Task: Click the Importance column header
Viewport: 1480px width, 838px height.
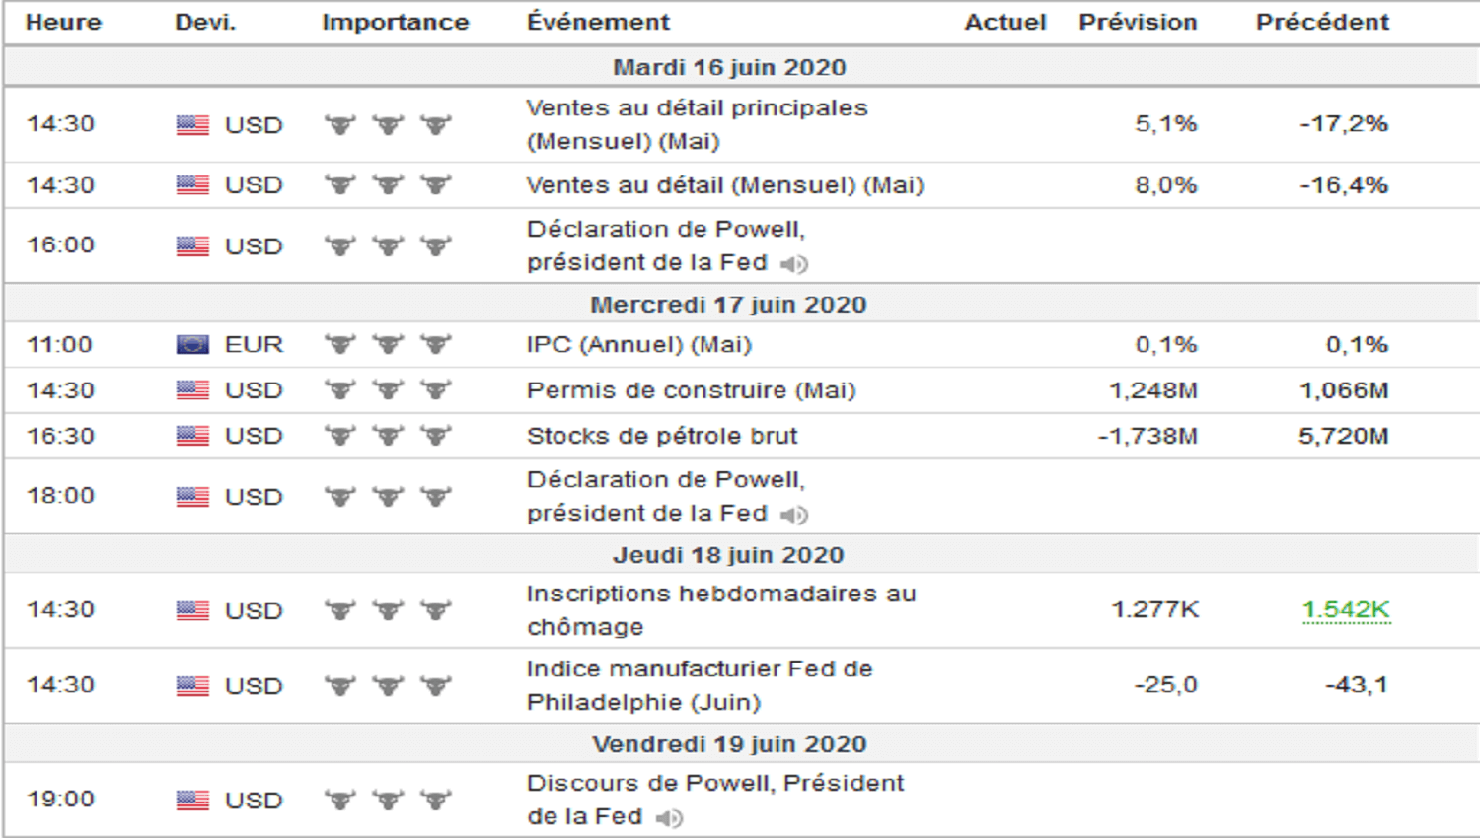Action: click(x=395, y=22)
